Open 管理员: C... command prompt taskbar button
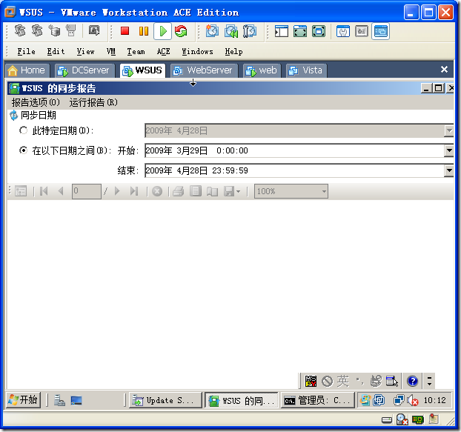461x432 pixels. coord(318,400)
